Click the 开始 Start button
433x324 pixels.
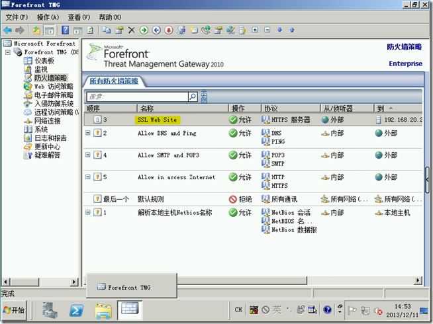coord(14,311)
